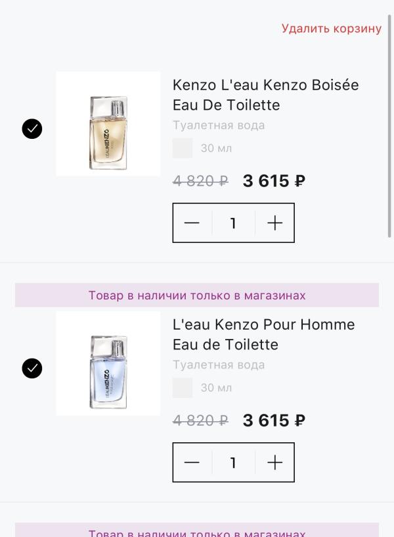The height and width of the screenshot is (537, 394).
Task: Open Kenzo L'eau Kenzo Boisée product title
Action: (x=265, y=95)
